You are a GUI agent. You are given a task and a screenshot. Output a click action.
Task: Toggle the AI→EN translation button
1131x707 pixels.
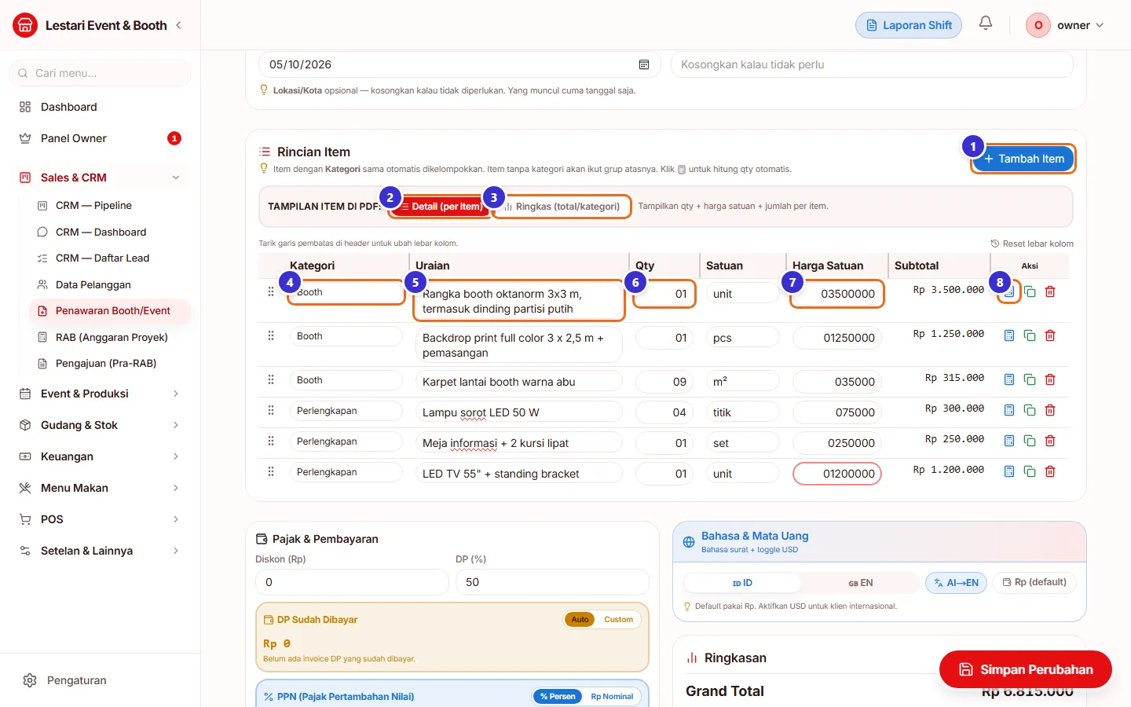(956, 583)
